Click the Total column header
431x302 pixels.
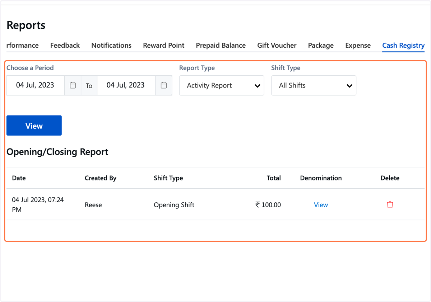tap(274, 178)
